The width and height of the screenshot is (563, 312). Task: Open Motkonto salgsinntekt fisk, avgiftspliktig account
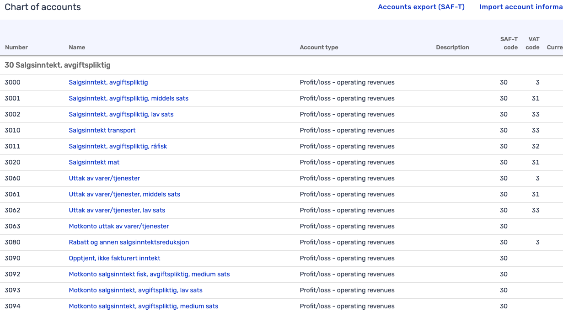[149, 274]
